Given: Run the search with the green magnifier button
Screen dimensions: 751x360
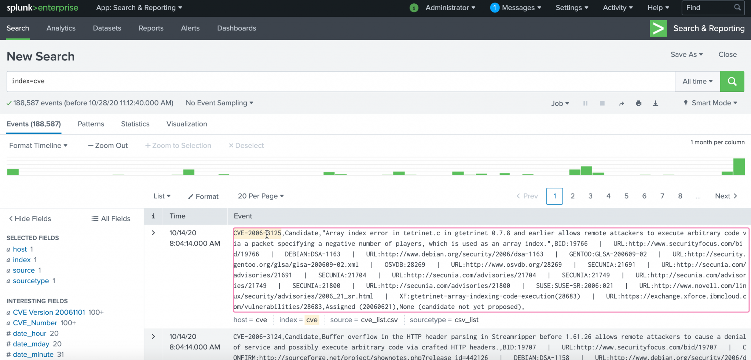Looking at the screenshot, I should point(732,81).
